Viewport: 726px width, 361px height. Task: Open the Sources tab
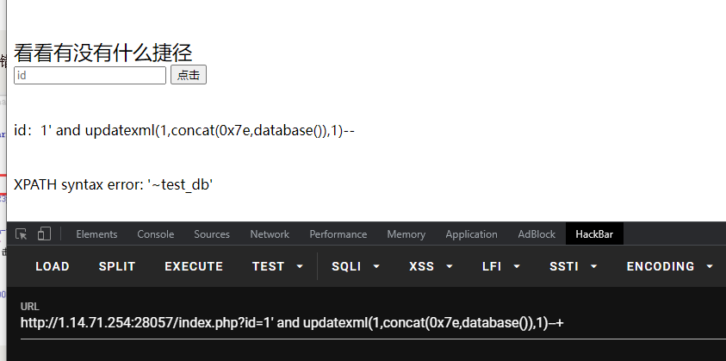[212, 234]
